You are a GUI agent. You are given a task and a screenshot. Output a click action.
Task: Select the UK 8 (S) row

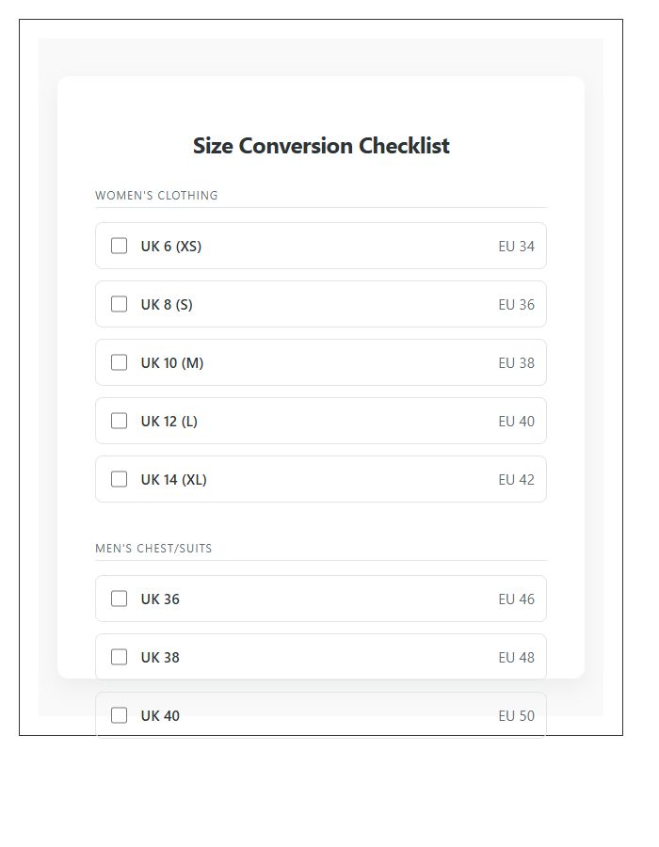(x=320, y=304)
